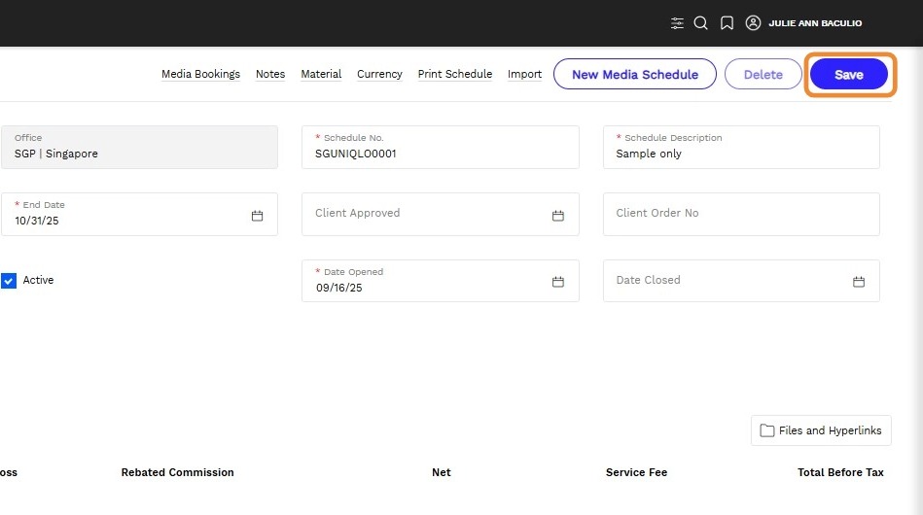The width and height of the screenshot is (923, 515).
Task: Open the Media Bookings menu item
Action: [x=200, y=75]
